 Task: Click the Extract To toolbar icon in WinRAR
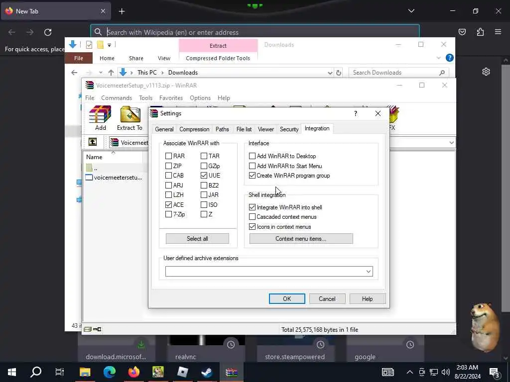tap(130, 118)
